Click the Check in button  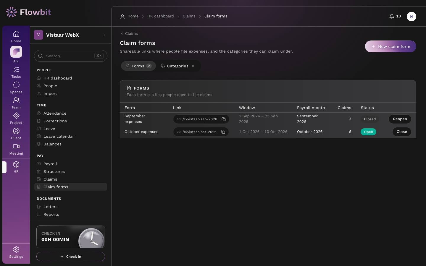point(71,257)
